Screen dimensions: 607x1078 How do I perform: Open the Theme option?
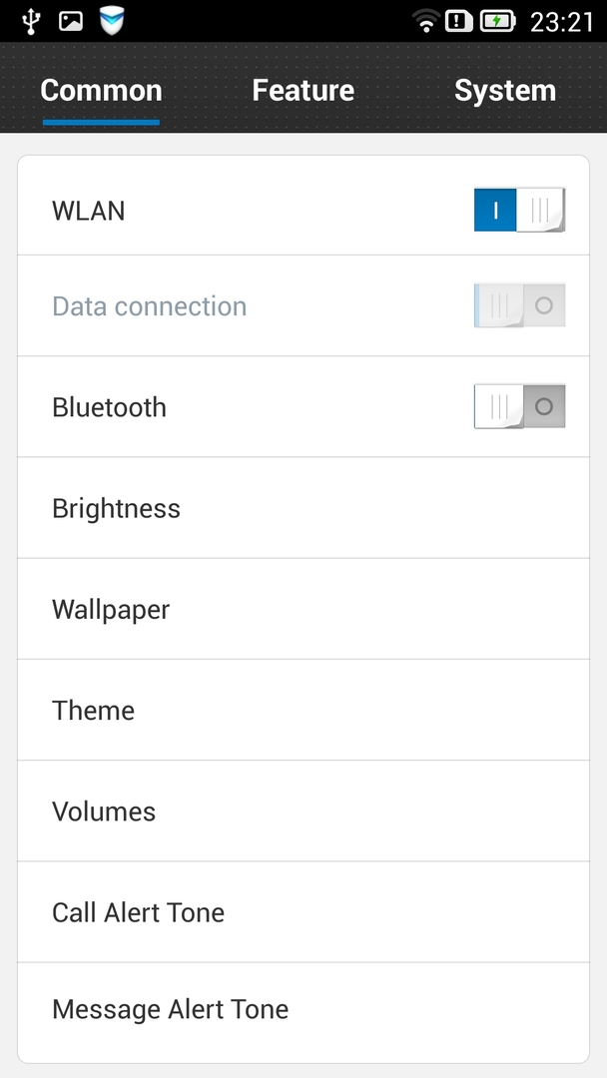pos(303,710)
